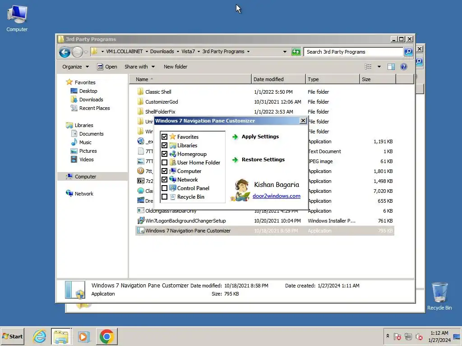
Task: Open the view options dropdown arrow
Action: click(379, 67)
